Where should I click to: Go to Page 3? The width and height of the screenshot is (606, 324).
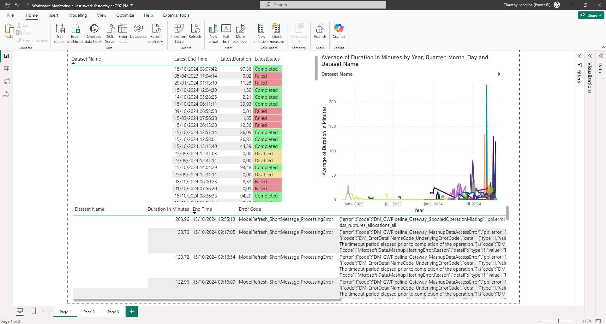113,312
